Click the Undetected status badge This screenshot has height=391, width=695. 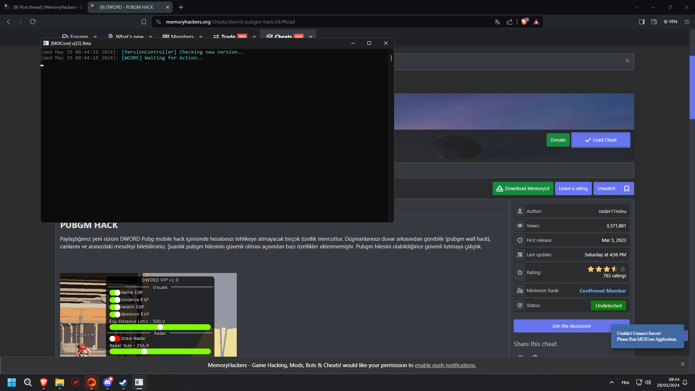click(608, 306)
